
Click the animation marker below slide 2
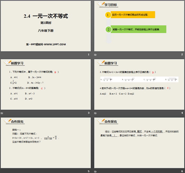point(95,55)
